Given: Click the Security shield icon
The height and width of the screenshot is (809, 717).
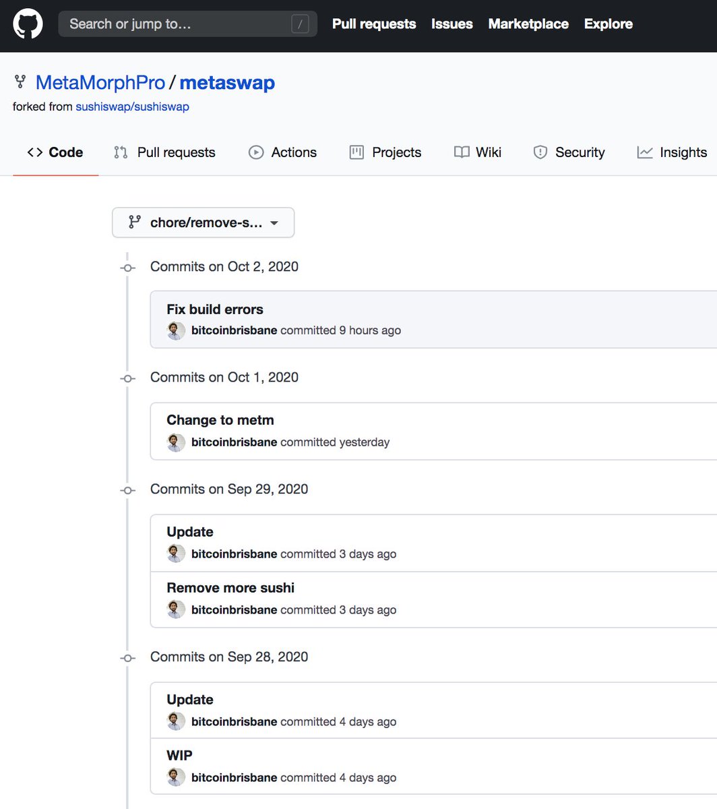Looking at the screenshot, I should (x=540, y=152).
